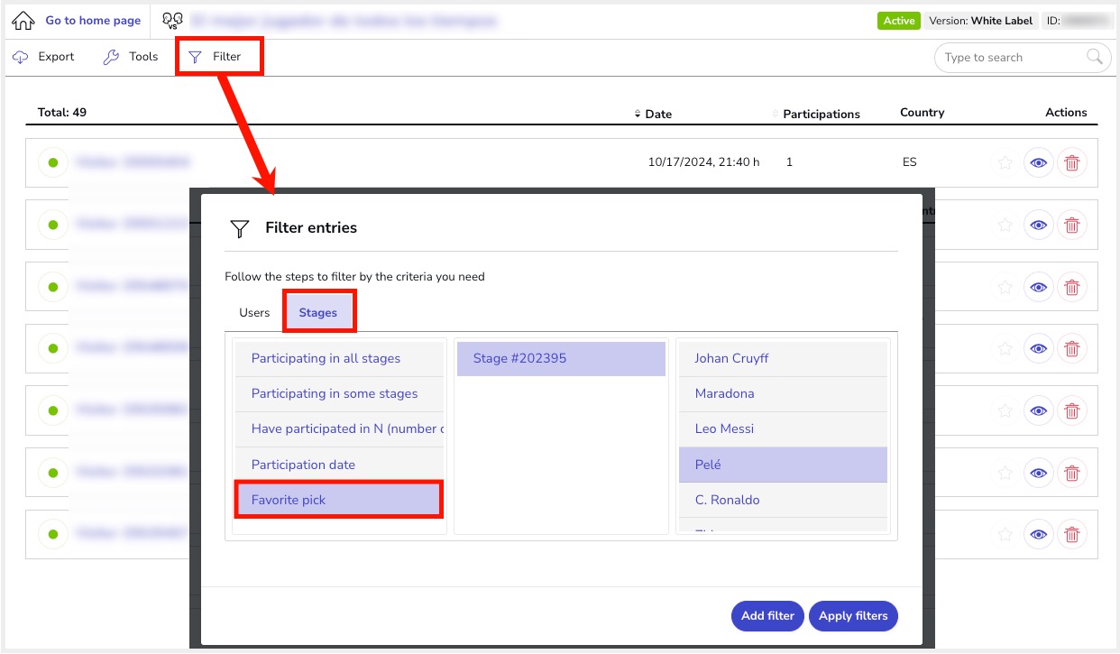This screenshot has height=654, width=1120.
Task: Toggle the star on the last row
Action: click(x=1005, y=534)
